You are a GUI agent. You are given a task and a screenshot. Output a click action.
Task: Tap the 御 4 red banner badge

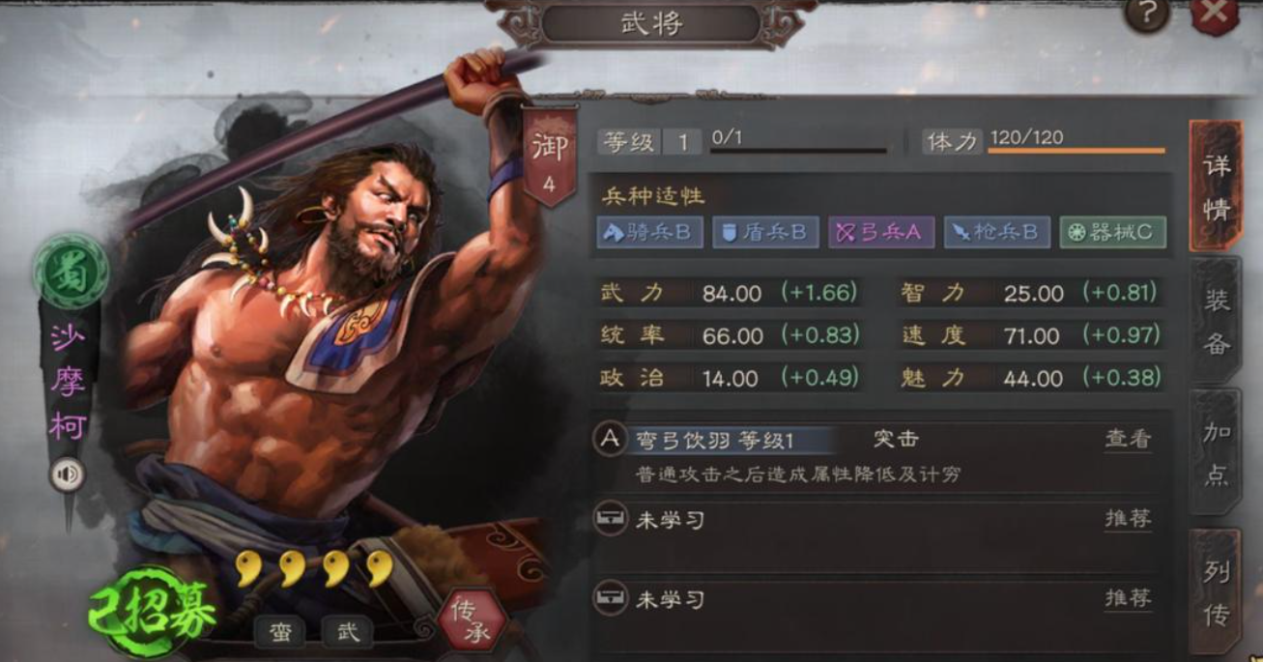point(549,156)
